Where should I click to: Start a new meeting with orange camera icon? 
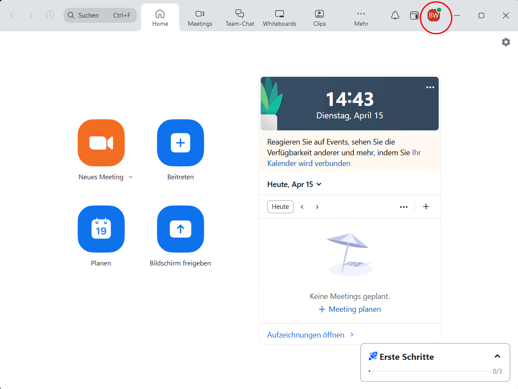tap(101, 143)
